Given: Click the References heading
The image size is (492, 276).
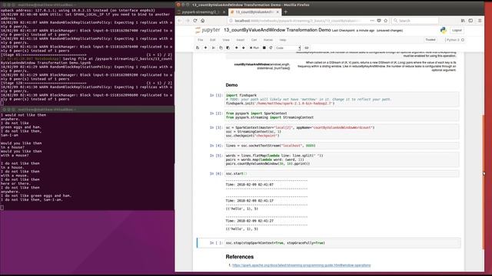Looking at the screenshot, I should pyautogui.click(x=240, y=257).
